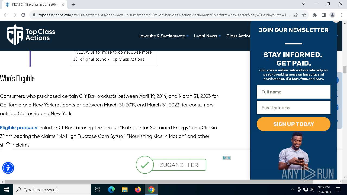Screen dimensions: 347x195
Task: Click the STAY INFORMED. GET PAID. text
Action: pos(293,59)
